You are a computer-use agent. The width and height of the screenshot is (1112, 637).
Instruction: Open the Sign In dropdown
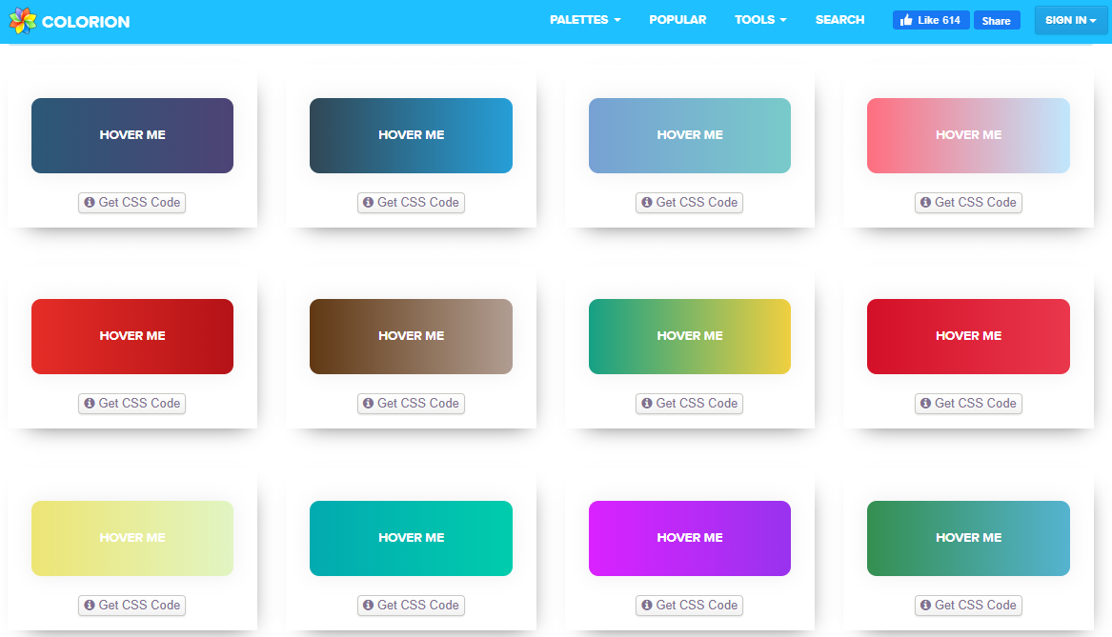tap(1070, 21)
